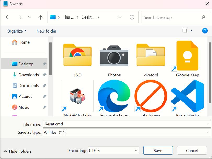This screenshot has width=212, height=159.
Task: Click the Save button
Action: tap(158, 150)
